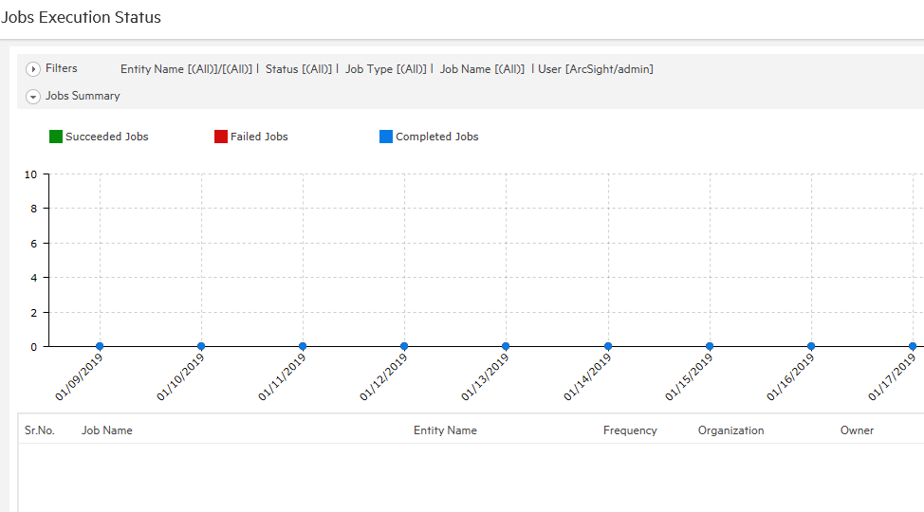Sort table by Job Name column
Viewport: 924px width, 512px height.
coord(107,430)
